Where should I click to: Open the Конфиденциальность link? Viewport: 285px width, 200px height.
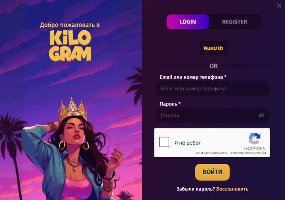pyautogui.click(x=211, y=153)
